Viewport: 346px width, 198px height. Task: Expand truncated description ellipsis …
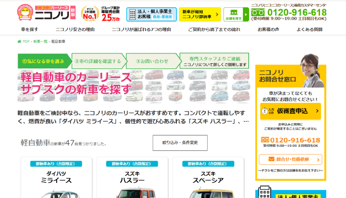(246, 121)
